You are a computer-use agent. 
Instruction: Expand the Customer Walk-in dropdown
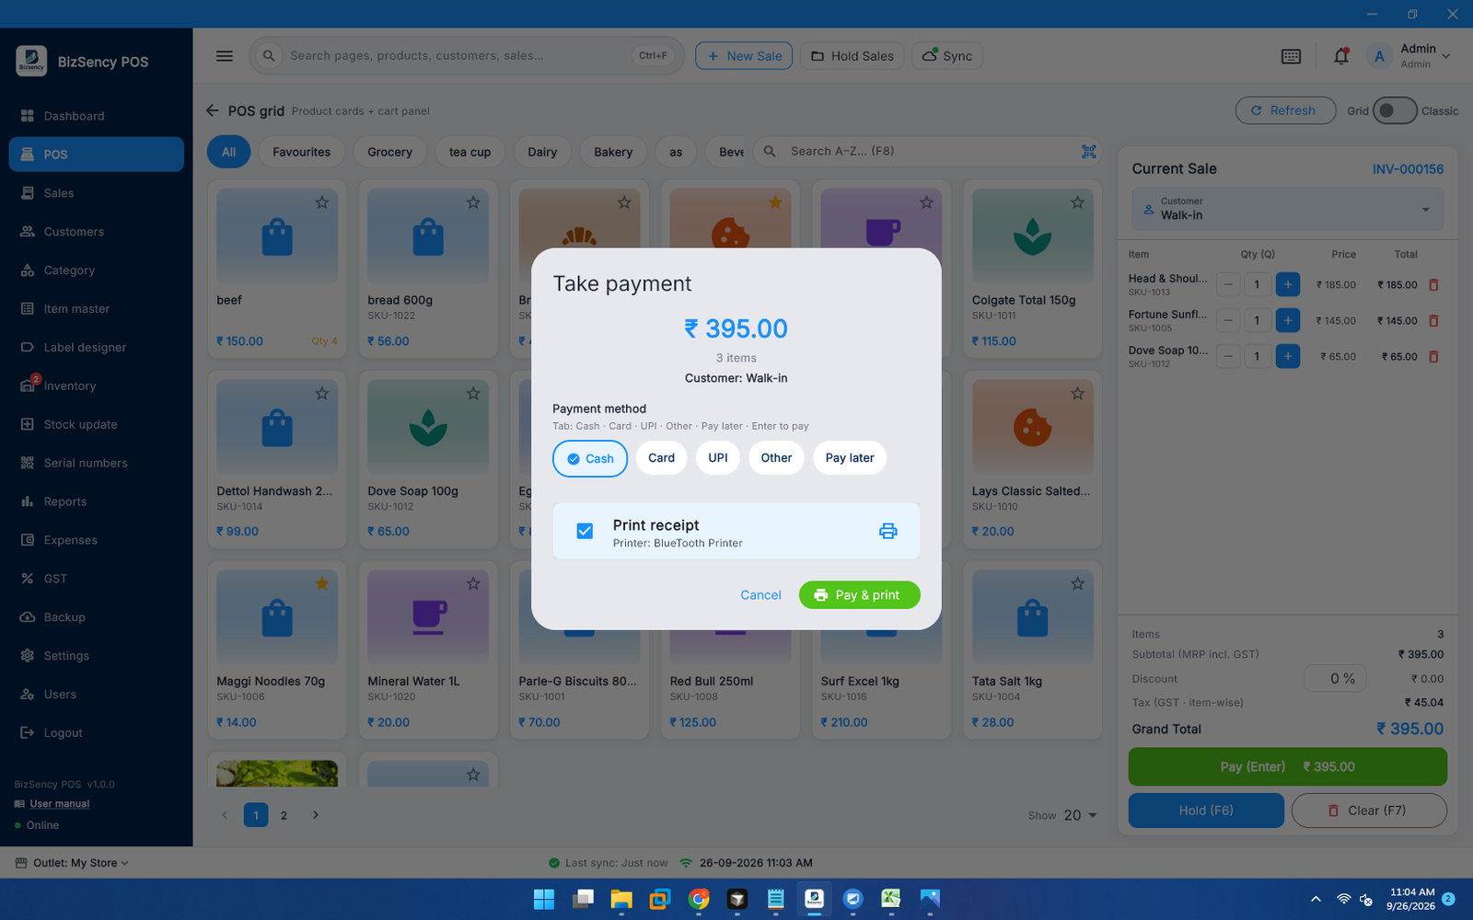coord(1287,209)
